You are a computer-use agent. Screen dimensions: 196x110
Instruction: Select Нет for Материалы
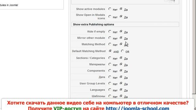110,64
